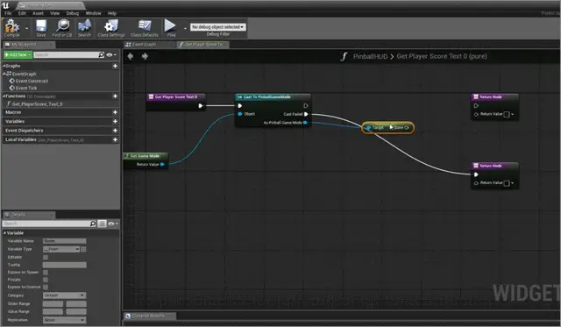Open the View menu

point(54,13)
